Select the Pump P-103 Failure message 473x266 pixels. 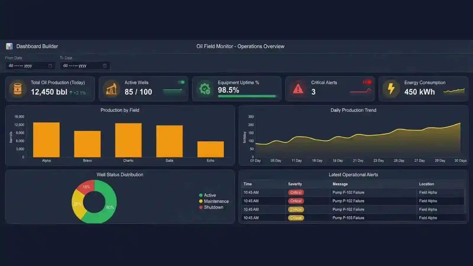tap(348, 218)
